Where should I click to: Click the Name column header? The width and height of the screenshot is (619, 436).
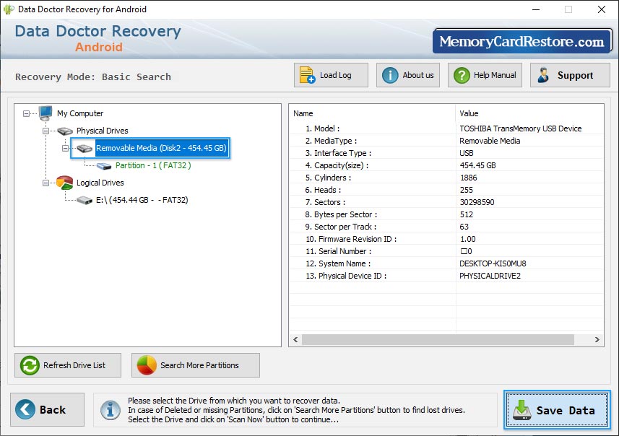[x=372, y=113]
